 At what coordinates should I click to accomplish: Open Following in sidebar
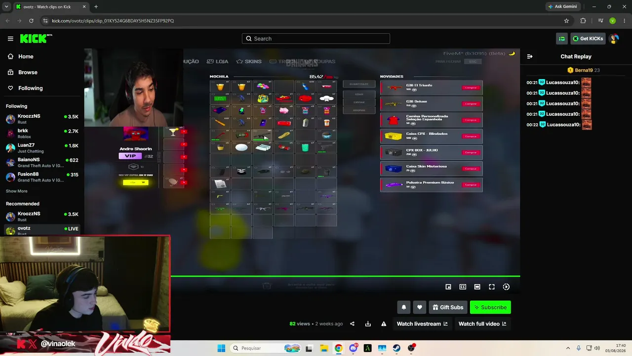coord(42,88)
